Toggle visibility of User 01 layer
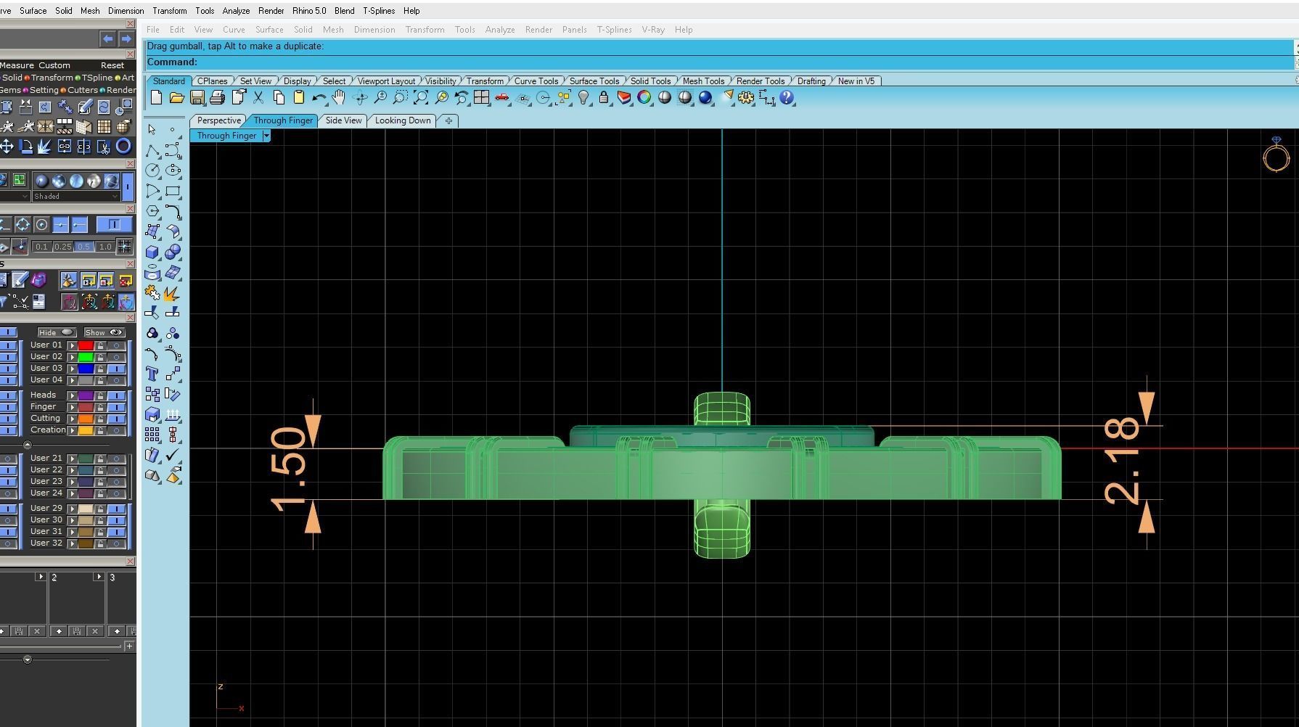This screenshot has height=727, width=1299. click(x=116, y=345)
